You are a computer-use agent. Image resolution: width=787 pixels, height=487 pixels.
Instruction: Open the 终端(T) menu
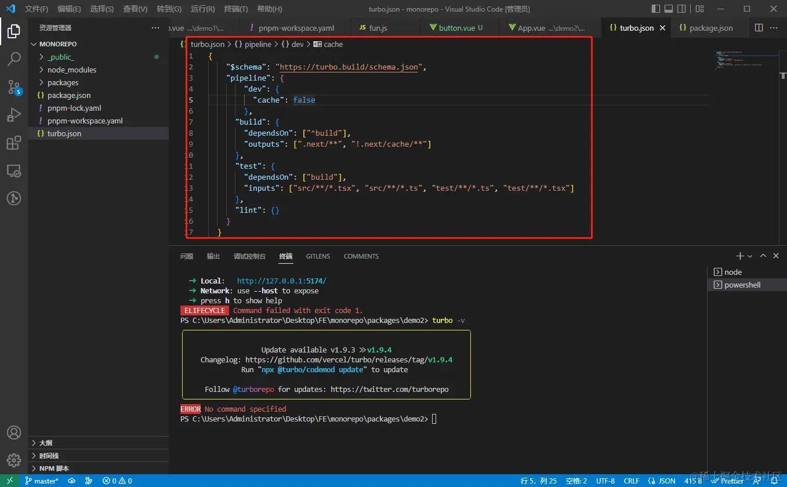236,9
